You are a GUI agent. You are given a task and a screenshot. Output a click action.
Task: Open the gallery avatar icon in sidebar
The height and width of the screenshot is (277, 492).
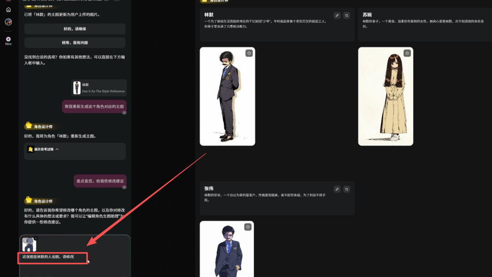coord(8,21)
